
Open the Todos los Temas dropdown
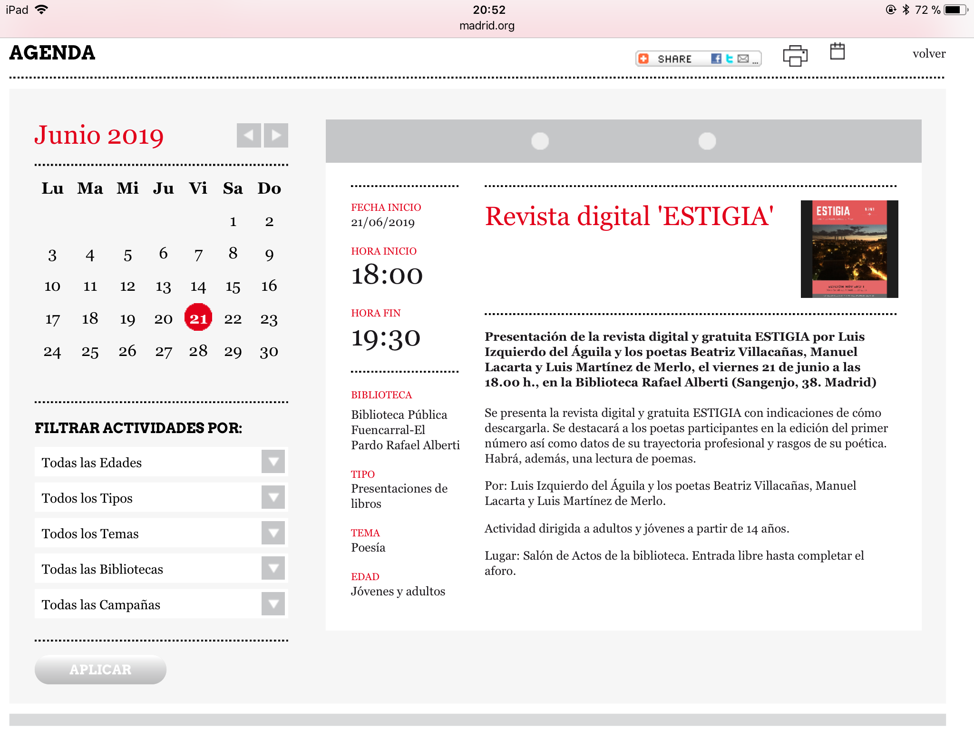coord(273,533)
